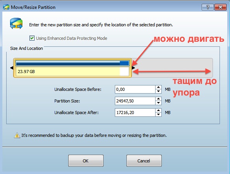Viewport: 230px width, 174px height.
Task: Confirm changes with the OK button
Action: coord(86,161)
